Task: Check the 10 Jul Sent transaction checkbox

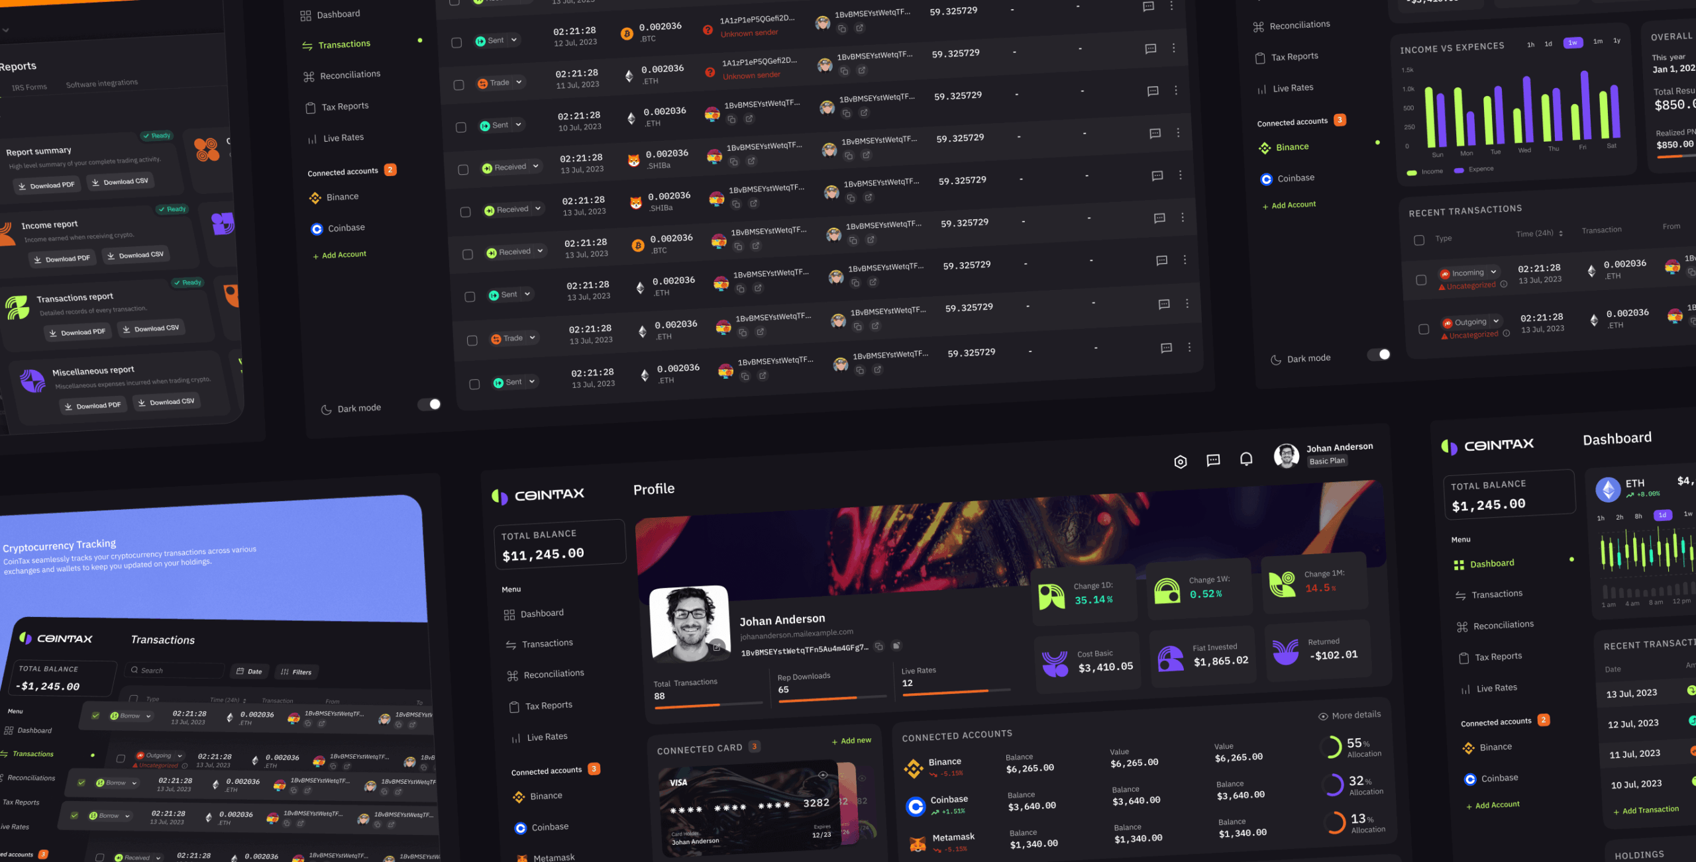Action: click(x=461, y=127)
